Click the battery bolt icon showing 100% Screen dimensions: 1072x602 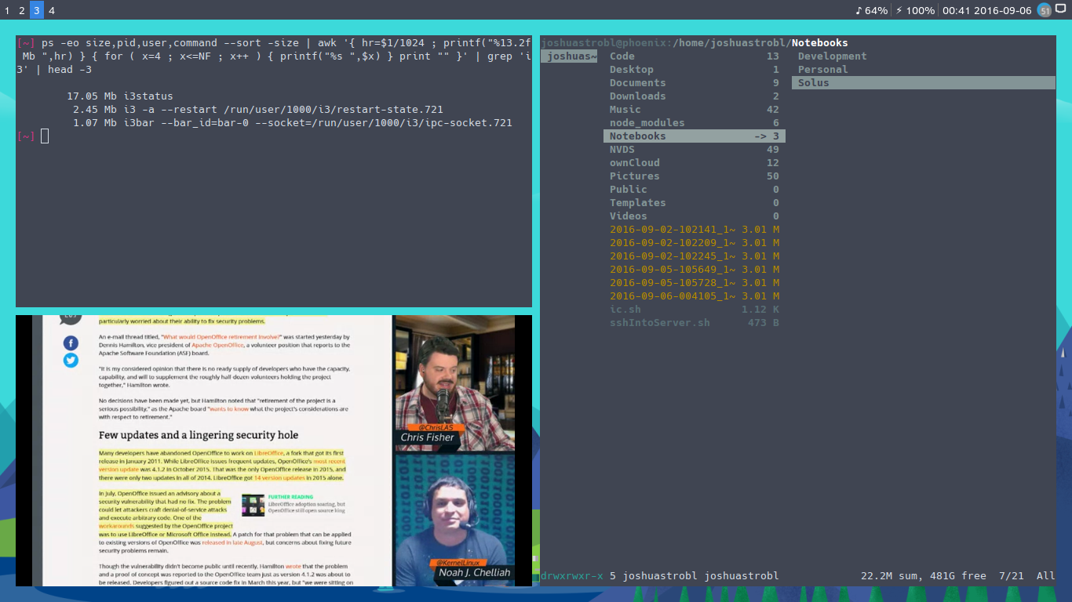(899, 11)
